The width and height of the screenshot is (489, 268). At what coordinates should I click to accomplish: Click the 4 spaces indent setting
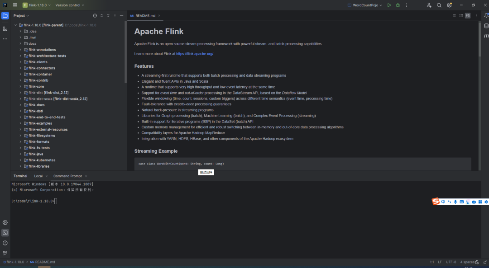(x=467, y=262)
